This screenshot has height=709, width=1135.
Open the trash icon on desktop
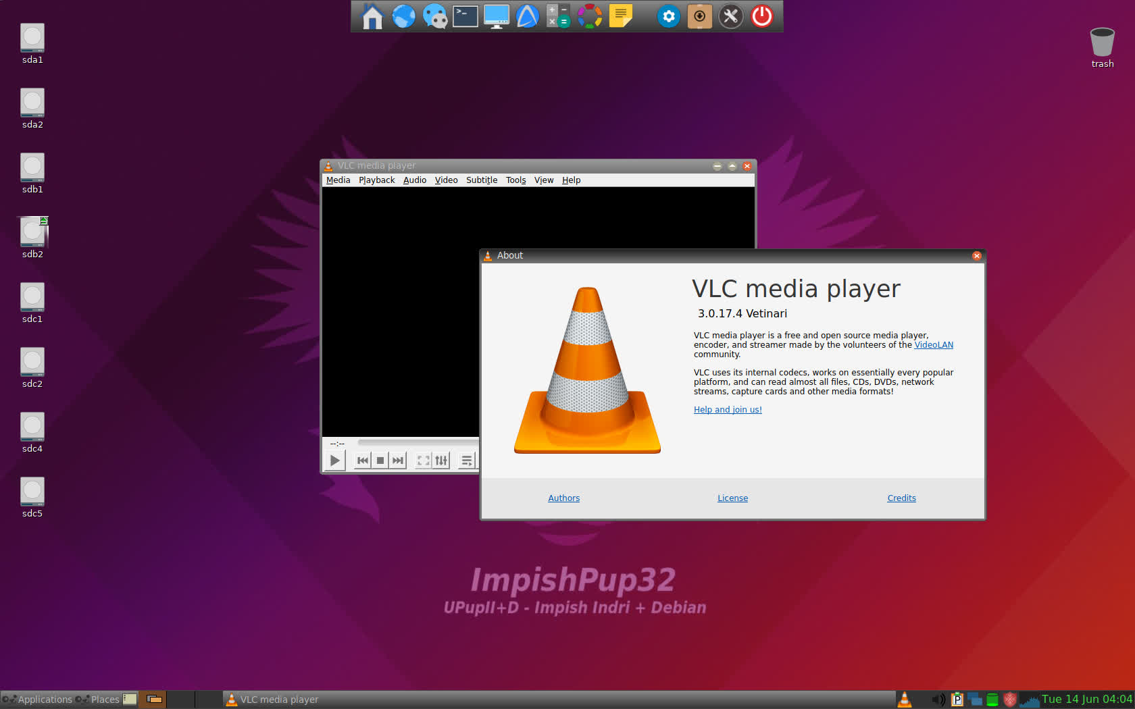coord(1102,43)
